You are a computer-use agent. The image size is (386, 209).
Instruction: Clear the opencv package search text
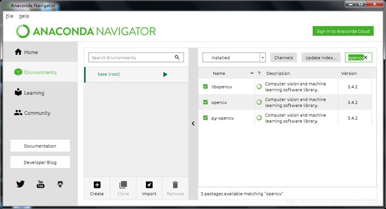365,58
